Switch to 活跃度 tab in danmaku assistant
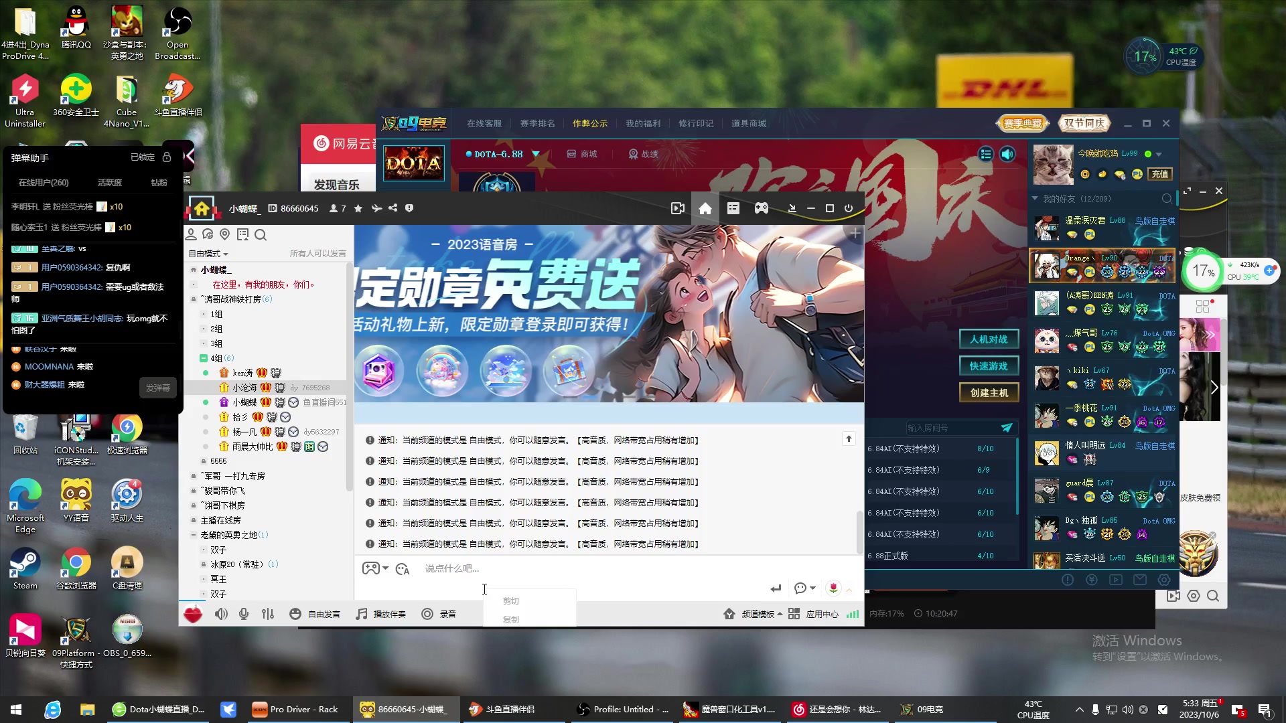This screenshot has height=723, width=1286. [x=110, y=183]
